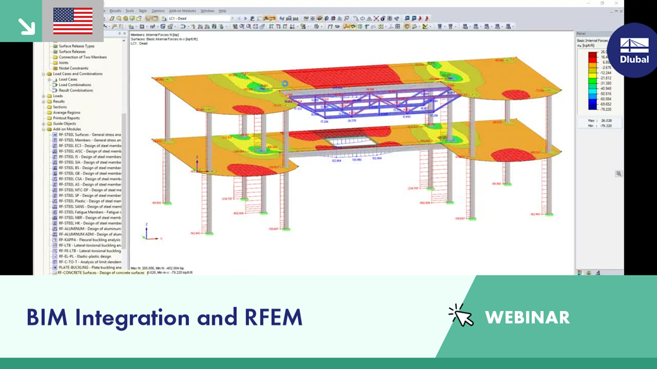Select Result Combinations item
Image resolution: width=657 pixels, height=369 pixels.
[x=75, y=90]
